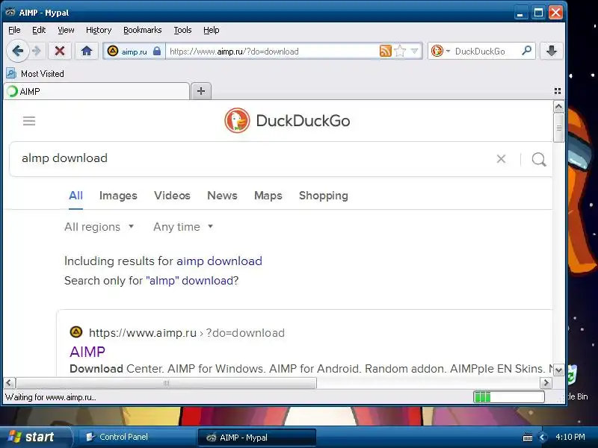
Task: Submit search with the page magnifier icon
Action: pos(539,159)
